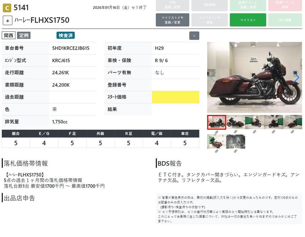
Task: Select the 関西 tag
Action: tap(9, 35)
